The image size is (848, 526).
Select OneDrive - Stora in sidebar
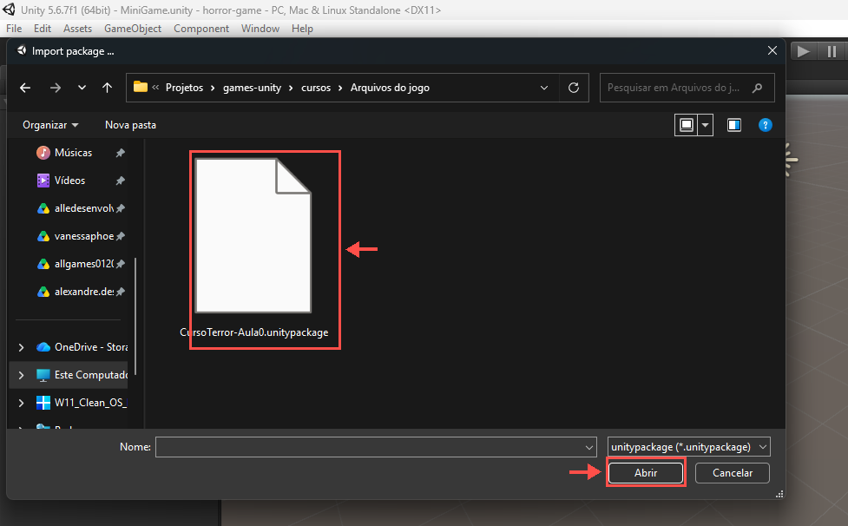(x=82, y=347)
